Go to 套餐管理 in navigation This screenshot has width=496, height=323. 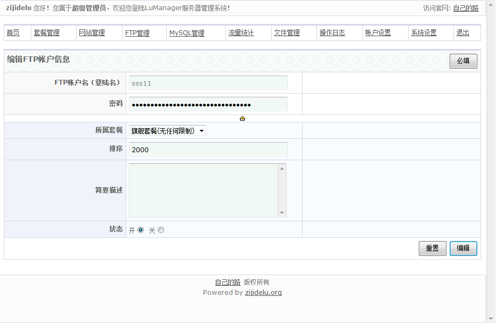pyautogui.click(x=47, y=33)
